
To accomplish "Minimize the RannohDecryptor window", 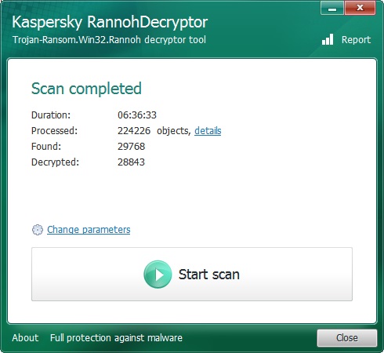I will tap(332, 8).
